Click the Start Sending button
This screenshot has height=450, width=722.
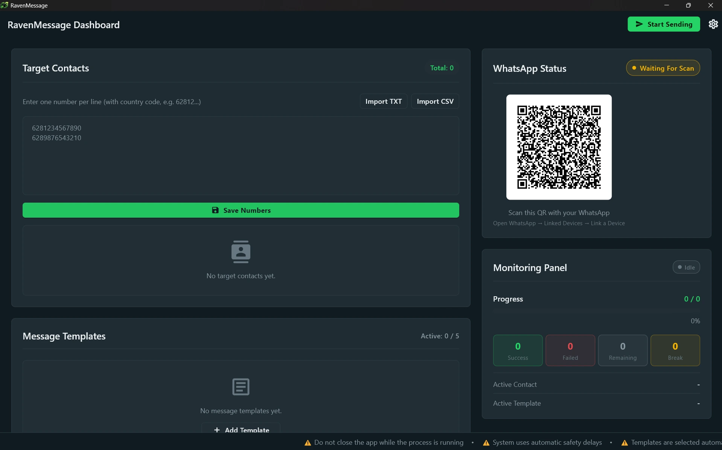(x=664, y=24)
